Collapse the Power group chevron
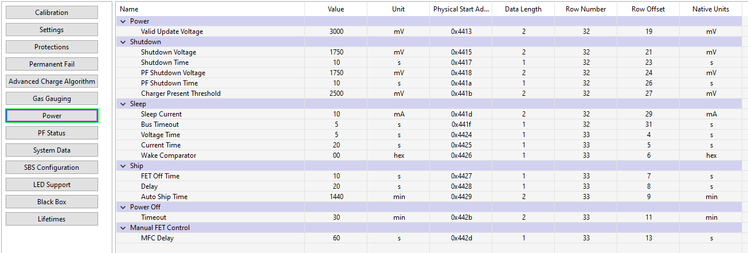This screenshot has width=748, height=253. pos(123,21)
